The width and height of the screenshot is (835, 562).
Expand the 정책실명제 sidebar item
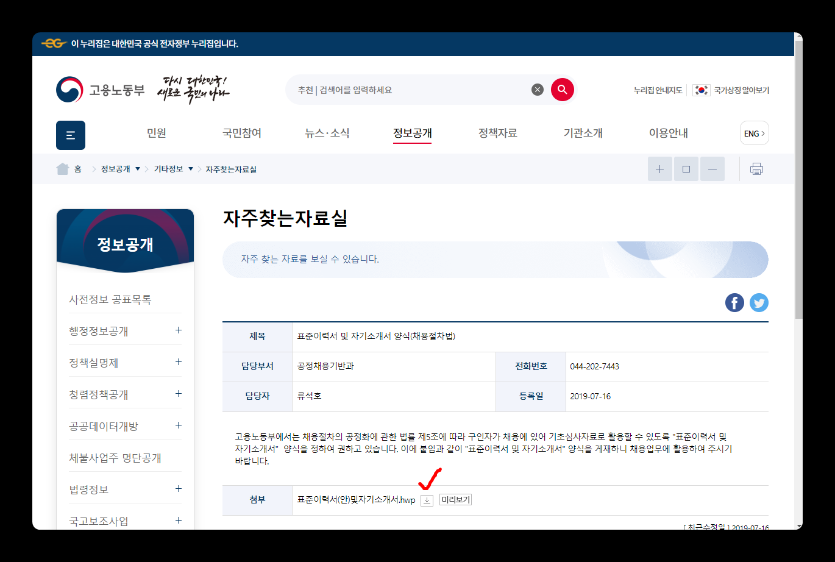[x=179, y=362]
